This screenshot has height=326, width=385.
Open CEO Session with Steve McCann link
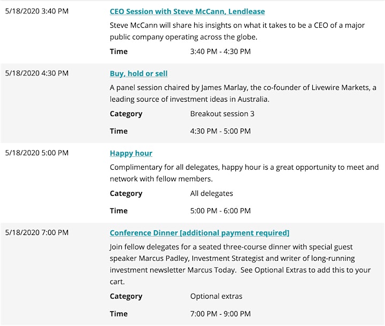pos(187,12)
